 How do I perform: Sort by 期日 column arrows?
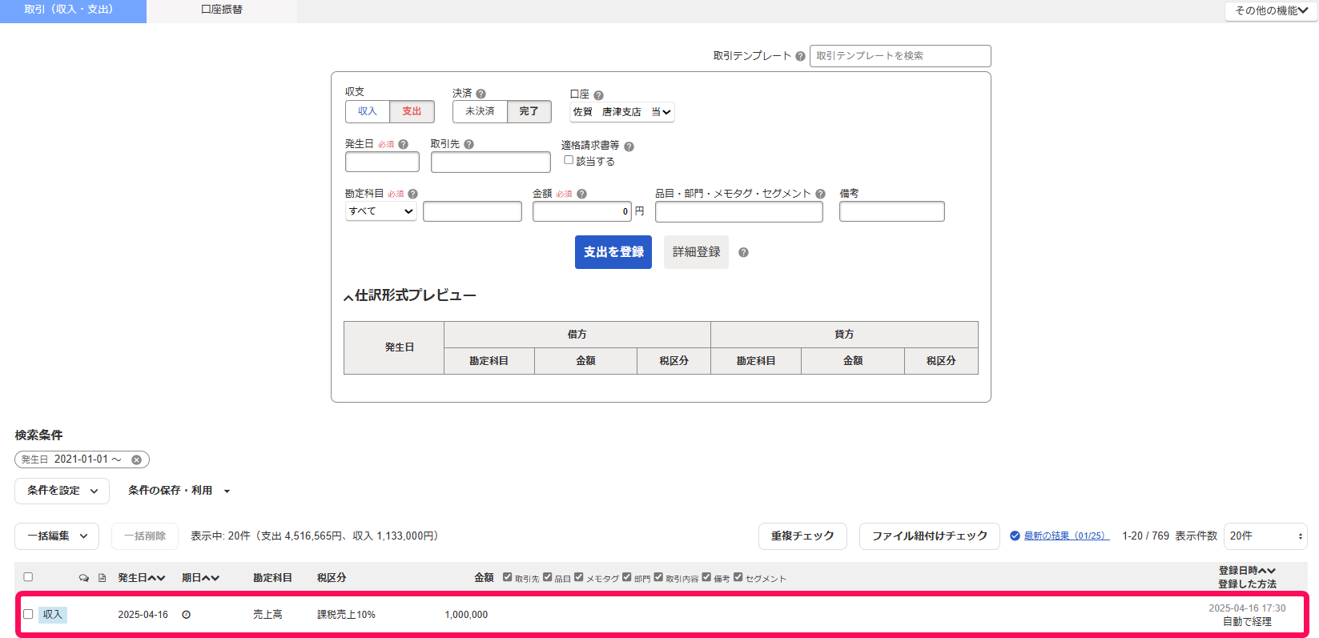tap(211, 578)
